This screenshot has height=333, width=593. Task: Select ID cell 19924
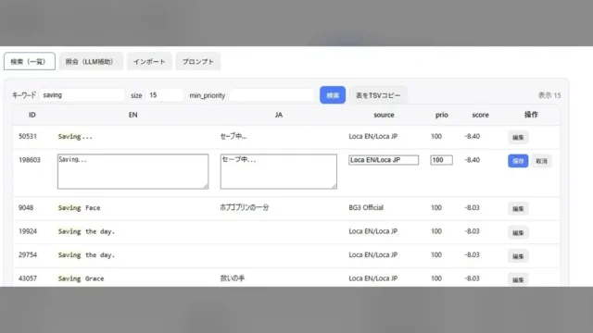click(x=28, y=231)
